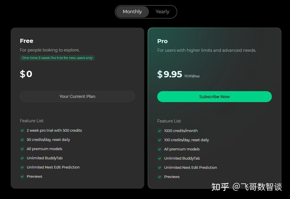Click the checkmark beside '1000 credits/month'

160,131
